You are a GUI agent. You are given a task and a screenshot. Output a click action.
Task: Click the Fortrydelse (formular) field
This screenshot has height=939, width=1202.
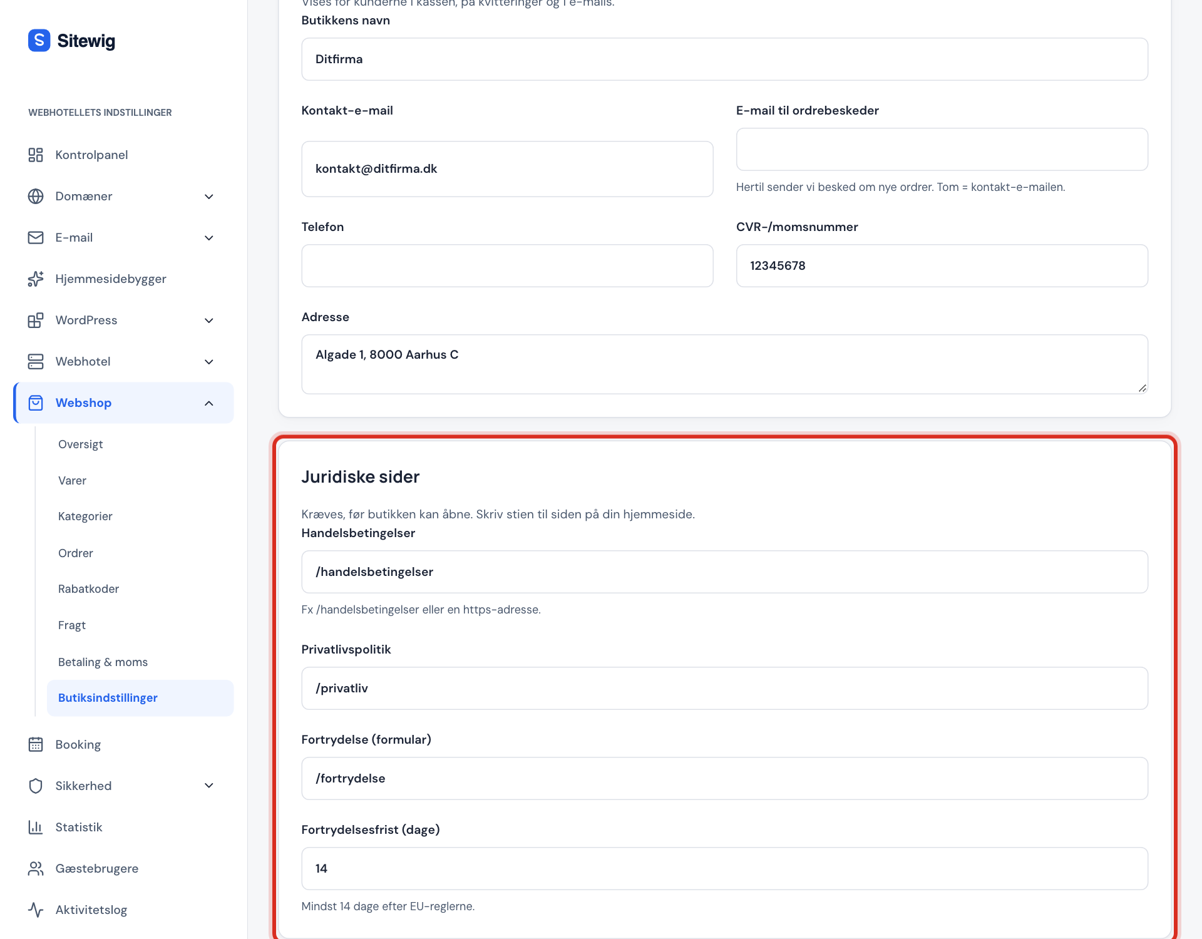click(724, 778)
